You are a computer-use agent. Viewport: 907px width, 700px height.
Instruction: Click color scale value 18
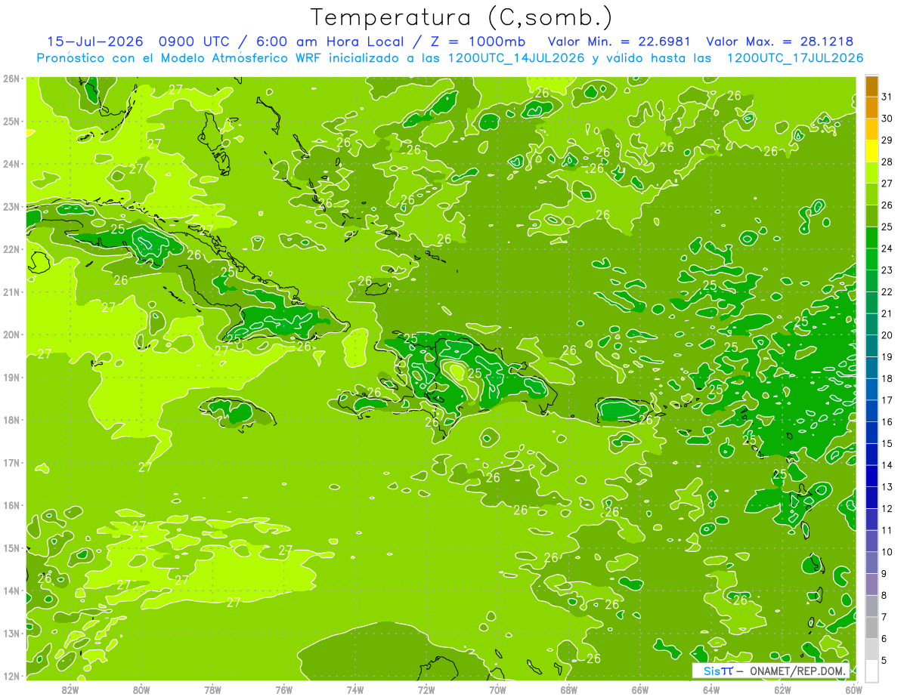point(887,378)
